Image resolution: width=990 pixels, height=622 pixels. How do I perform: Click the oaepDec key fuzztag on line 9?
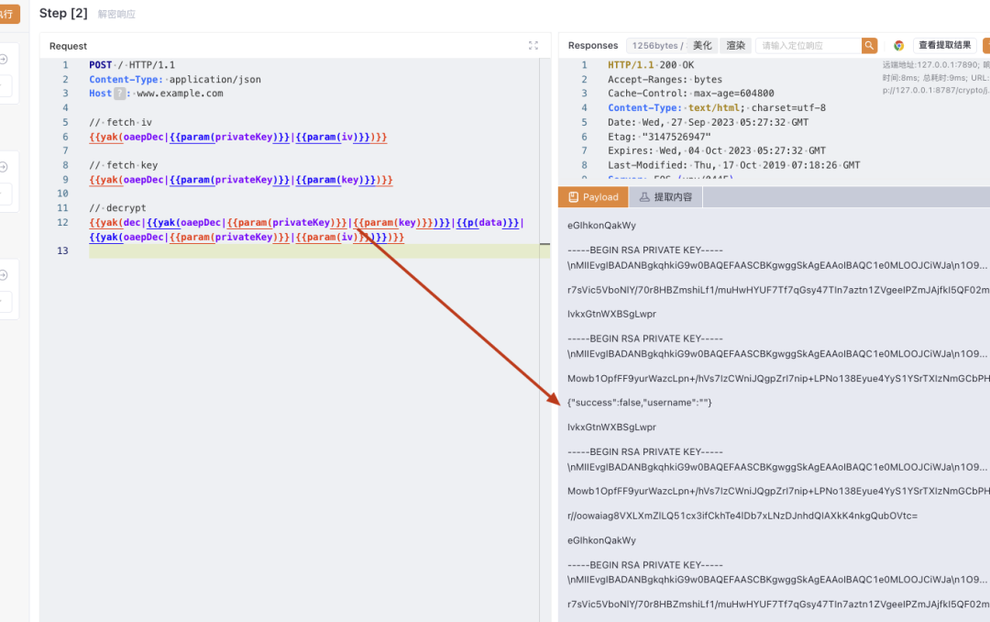(x=240, y=180)
